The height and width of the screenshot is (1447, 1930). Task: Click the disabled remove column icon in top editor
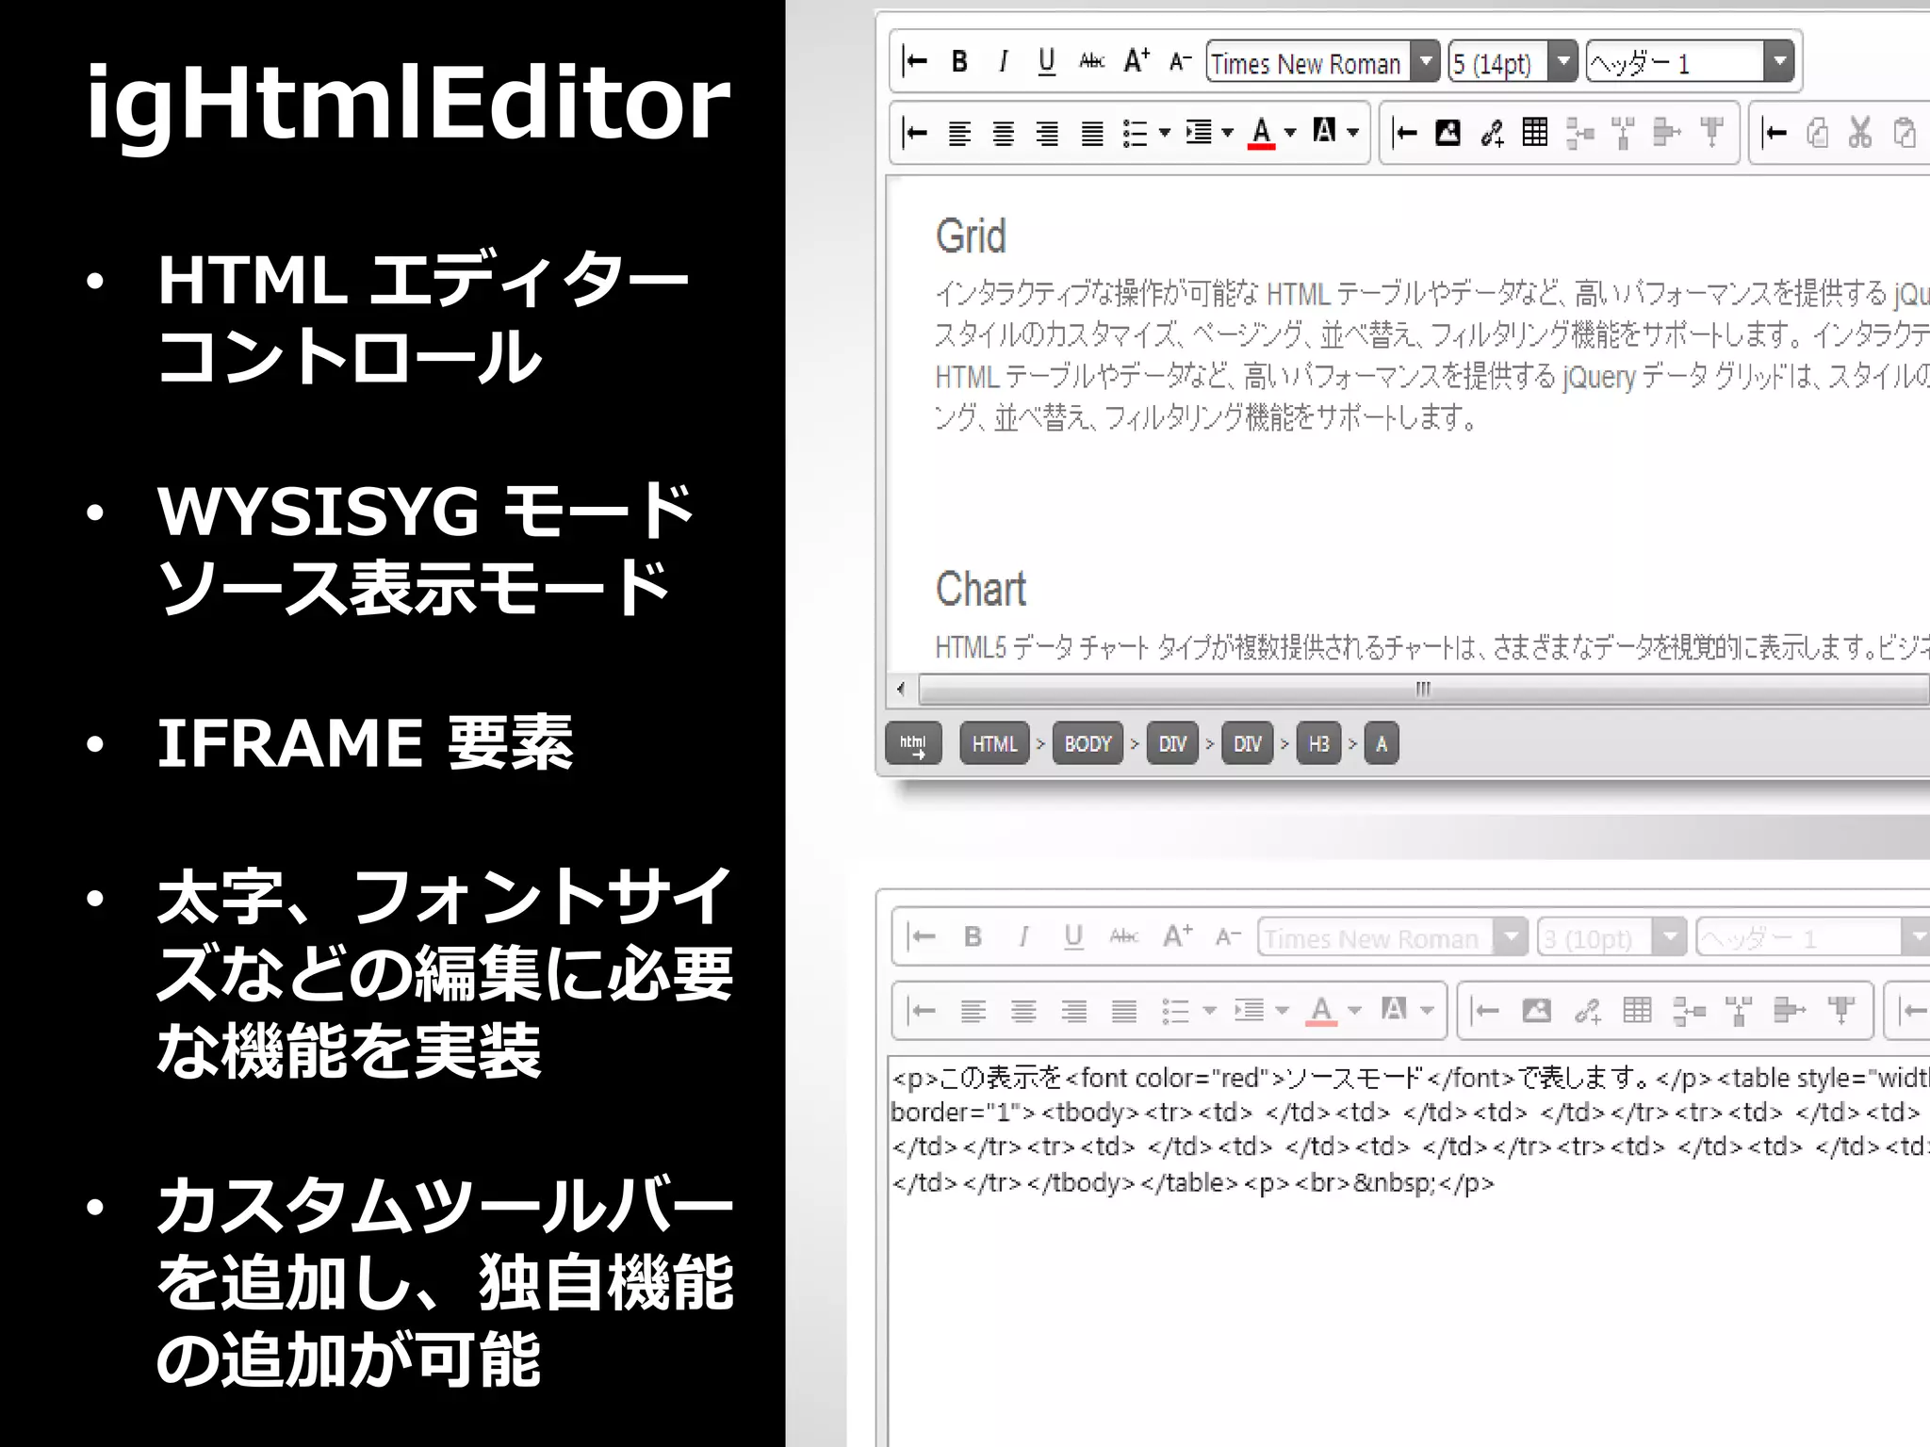[1711, 133]
